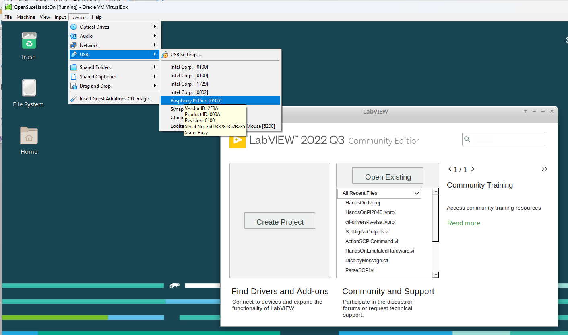Click the Guest Additions CD wrench icon
This screenshot has width=568, height=335.
pos(73,99)
